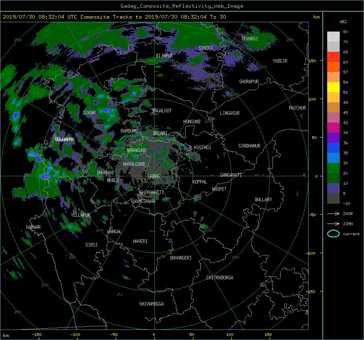This screenshot has height=340, width=364.
Task: Pick the mauve pink 42-45 dBZ swatch
Action: click(333, 118)
